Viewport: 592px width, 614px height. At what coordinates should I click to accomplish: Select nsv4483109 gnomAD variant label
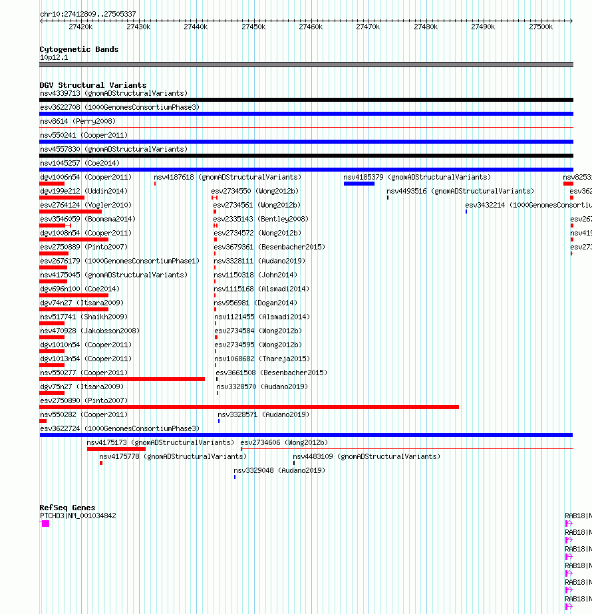(x=367, y=456)
